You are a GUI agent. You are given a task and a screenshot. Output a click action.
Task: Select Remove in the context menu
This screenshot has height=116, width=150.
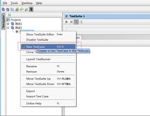point(48,71)
